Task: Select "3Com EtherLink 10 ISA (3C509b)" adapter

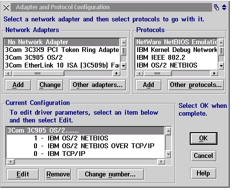Action: tap(62, 66)
